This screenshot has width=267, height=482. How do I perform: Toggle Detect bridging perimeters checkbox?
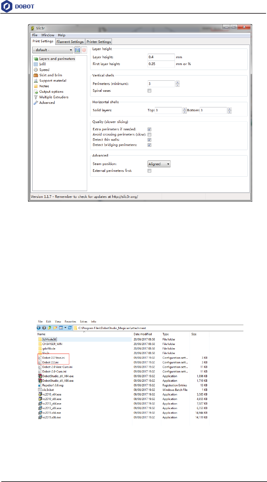[150, 145]
